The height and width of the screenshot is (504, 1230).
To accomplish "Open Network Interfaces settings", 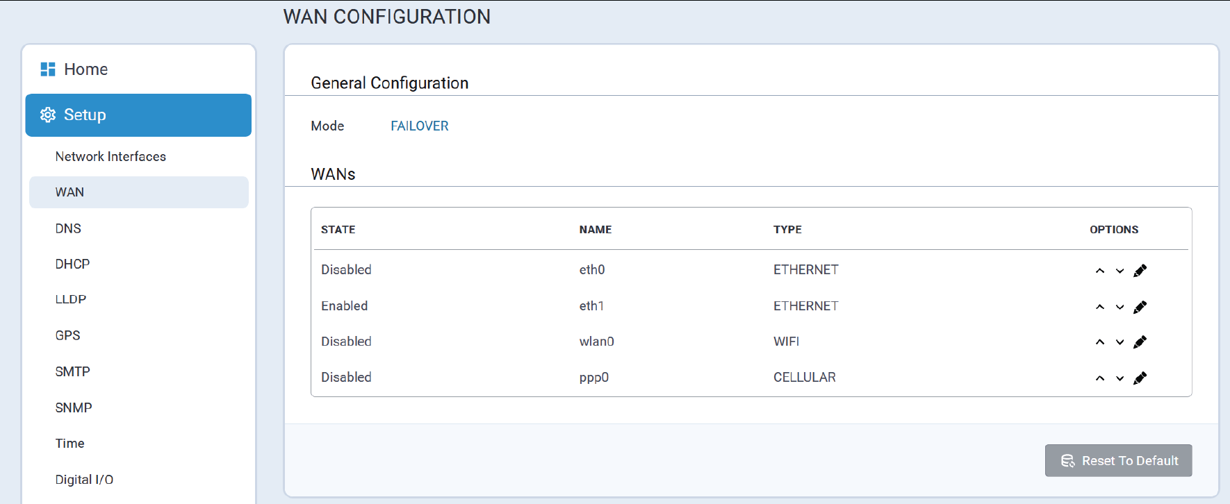I will pyautogui.click(x=110, y=157).
